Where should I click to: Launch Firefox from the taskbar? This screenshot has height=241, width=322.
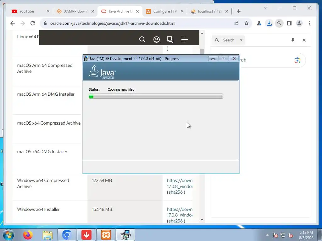click(28, 235)
